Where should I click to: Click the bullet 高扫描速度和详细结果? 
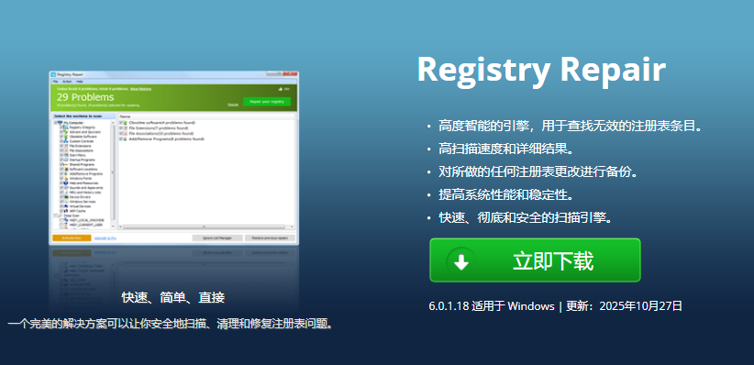click(506, 149)
